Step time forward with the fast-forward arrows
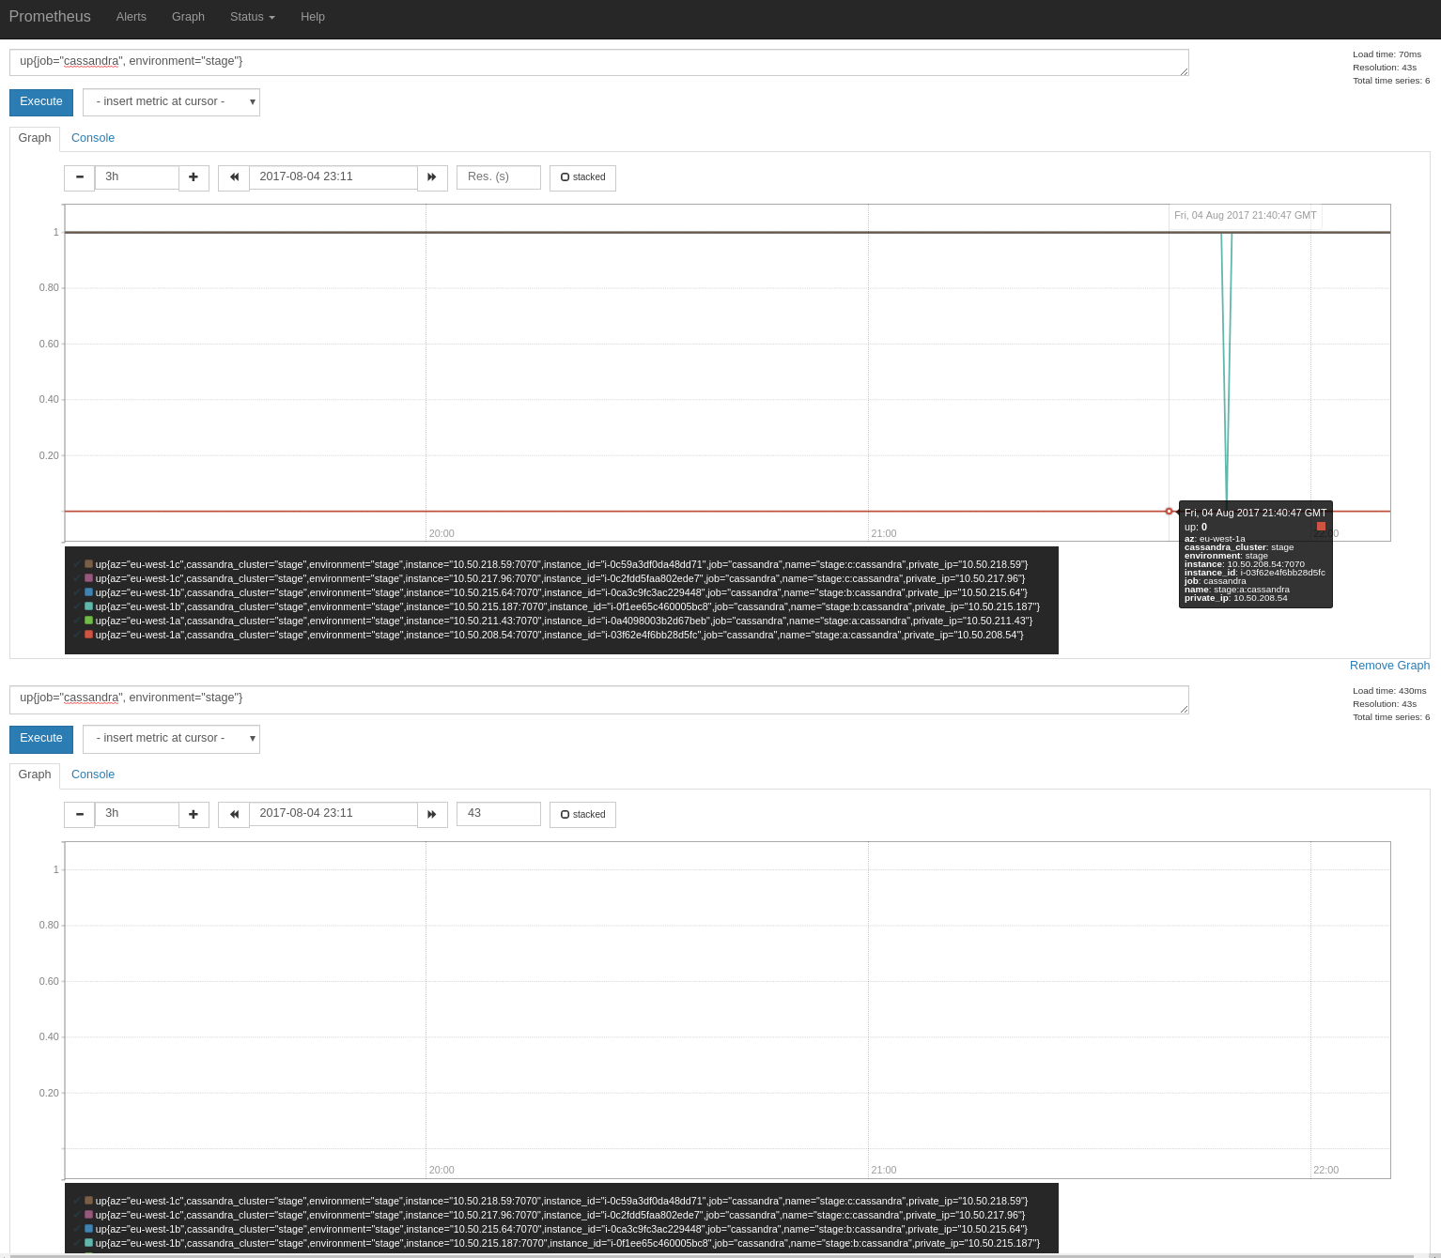 [x=432, y=177]
